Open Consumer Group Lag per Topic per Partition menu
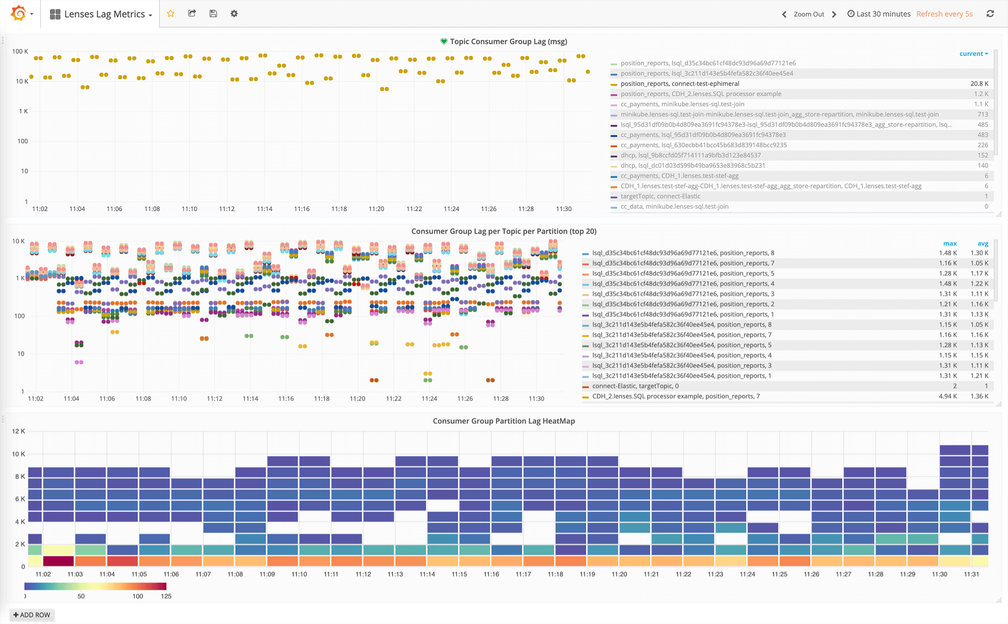The image size is (1008, 624). 504,231
